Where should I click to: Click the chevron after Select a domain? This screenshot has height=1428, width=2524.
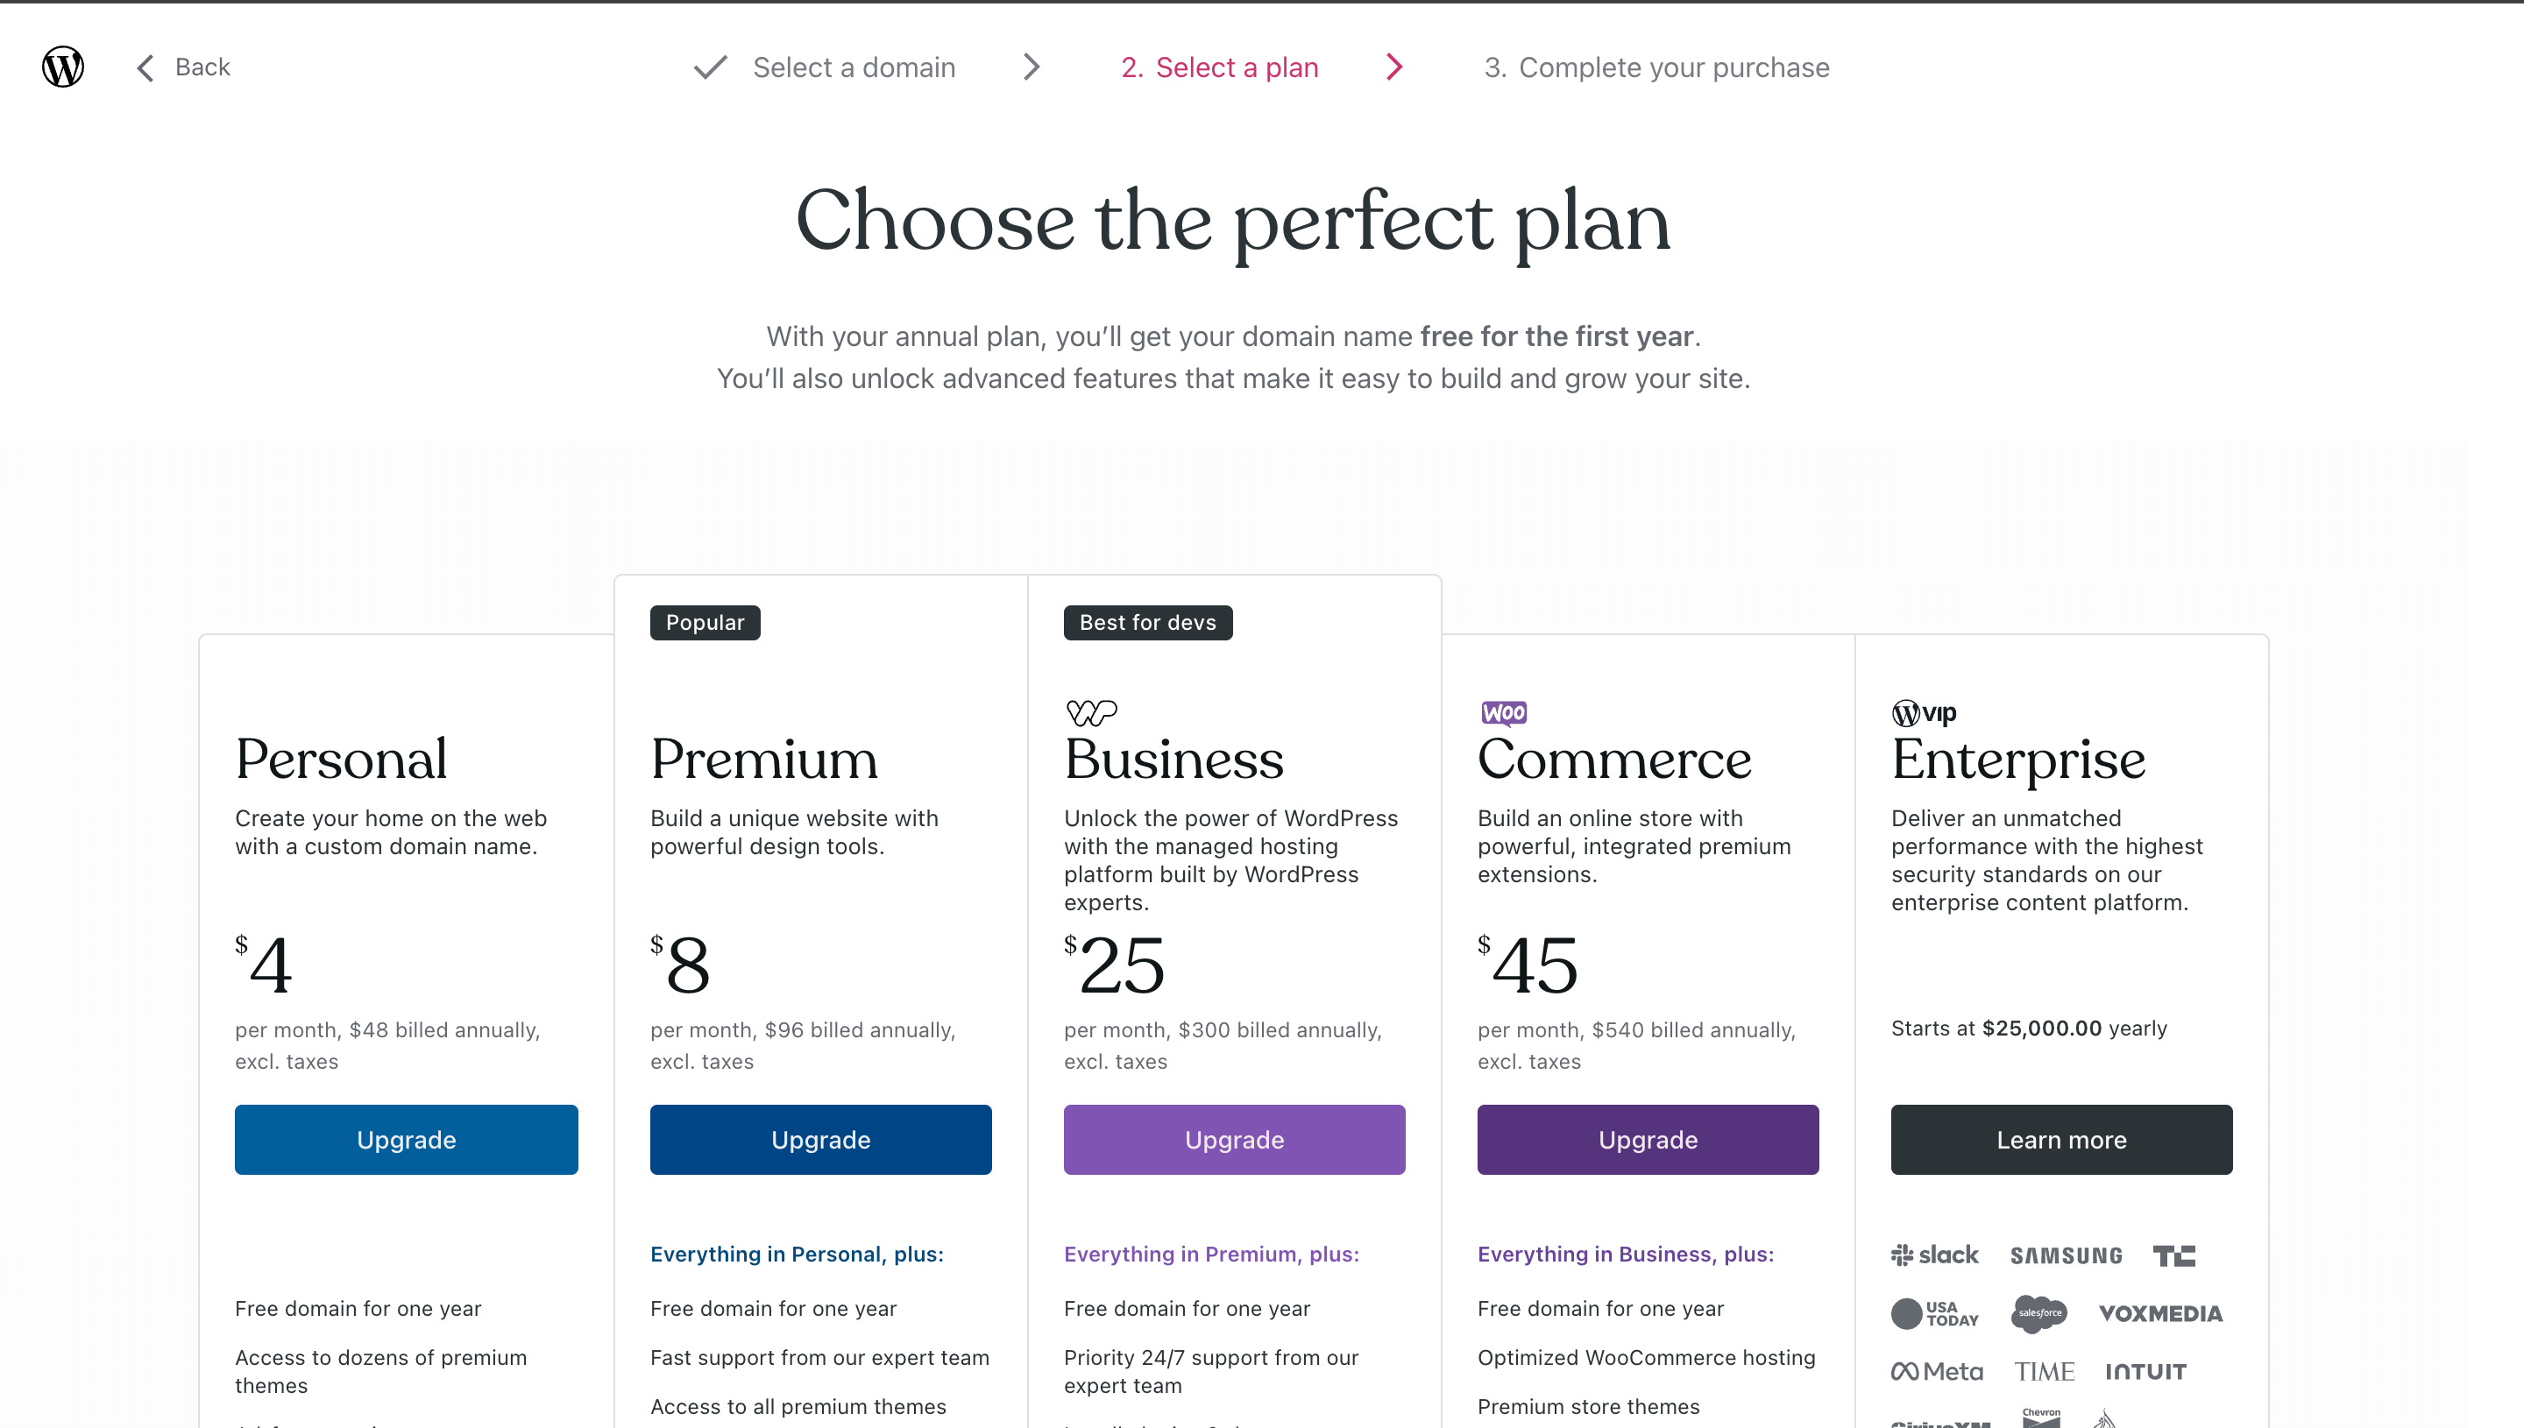click(1031, 67)
